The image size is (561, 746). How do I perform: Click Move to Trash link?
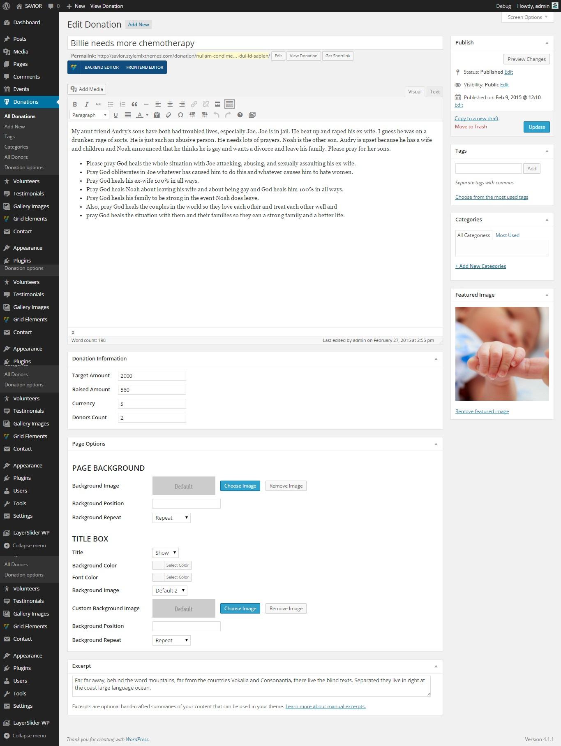471,127
